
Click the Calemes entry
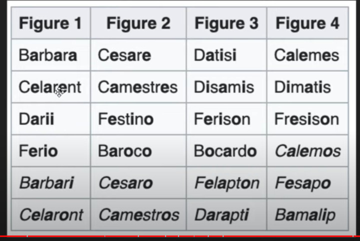point(306,55)
